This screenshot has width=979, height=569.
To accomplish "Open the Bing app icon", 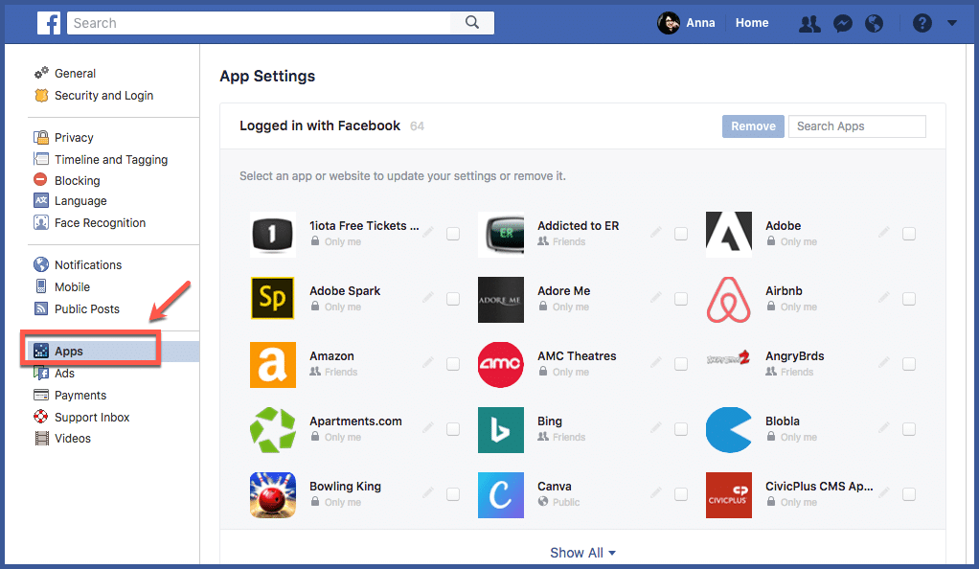I will pos(501,430).
